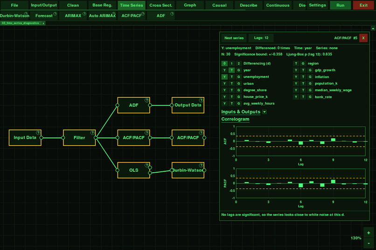Viewport: 376px width, 250px height.
Task: Switch to the Clean tab
Action: pos(73,5)
